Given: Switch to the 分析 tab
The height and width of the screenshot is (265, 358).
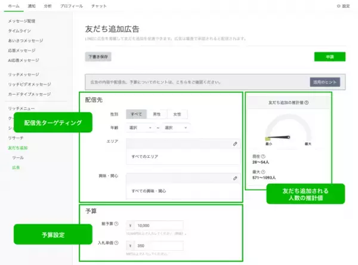Looking at the screenshot, I should pyautogui.click(x=48, y=5).
